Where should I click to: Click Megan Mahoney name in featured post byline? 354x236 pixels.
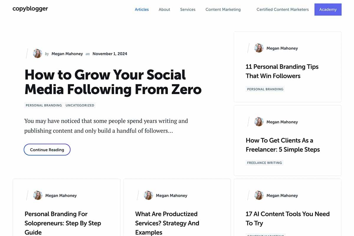tap(67, 54)
